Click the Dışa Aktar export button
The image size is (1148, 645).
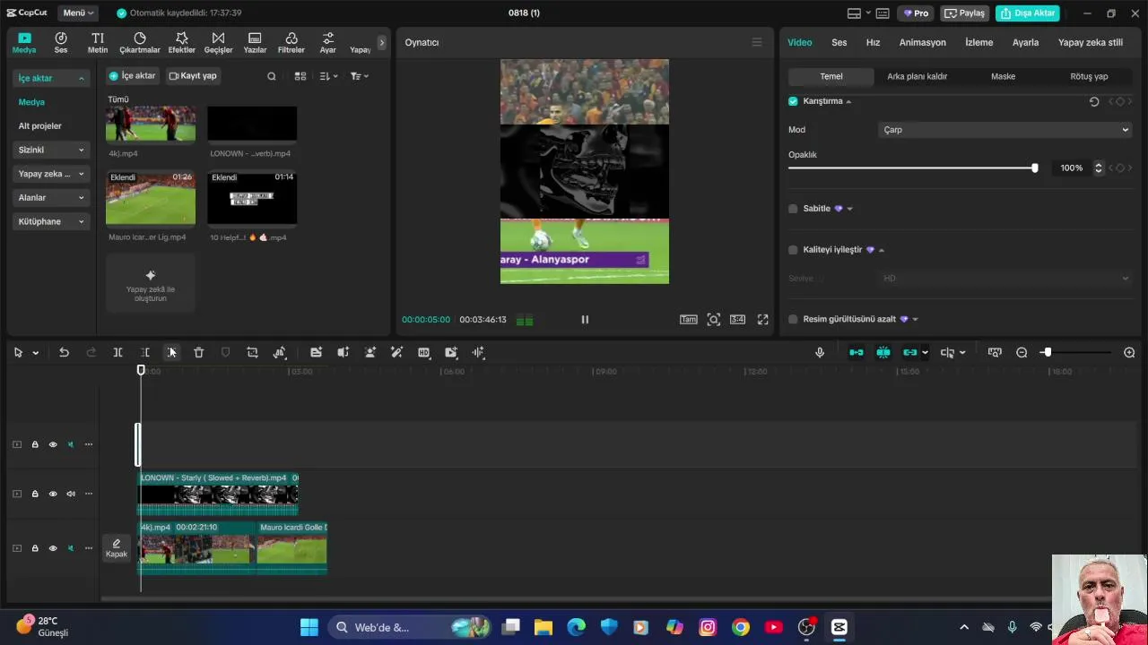(1027, 13)
